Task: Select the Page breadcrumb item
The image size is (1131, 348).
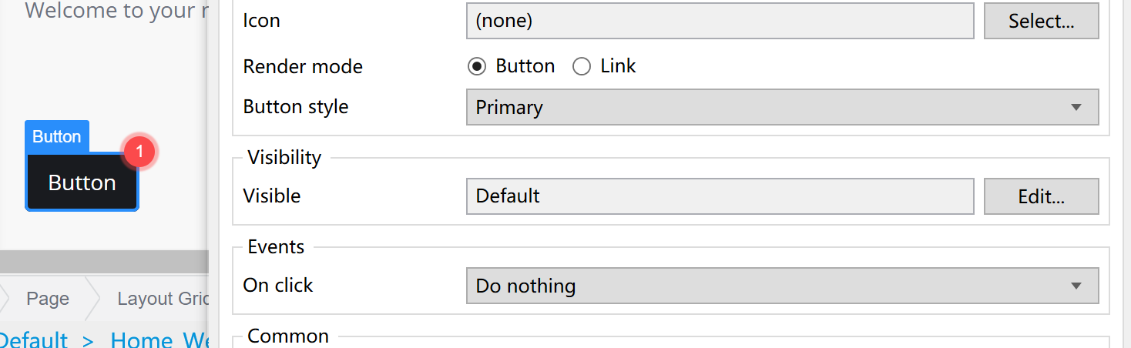Action: pyautogui.click(x=48, y=299)
